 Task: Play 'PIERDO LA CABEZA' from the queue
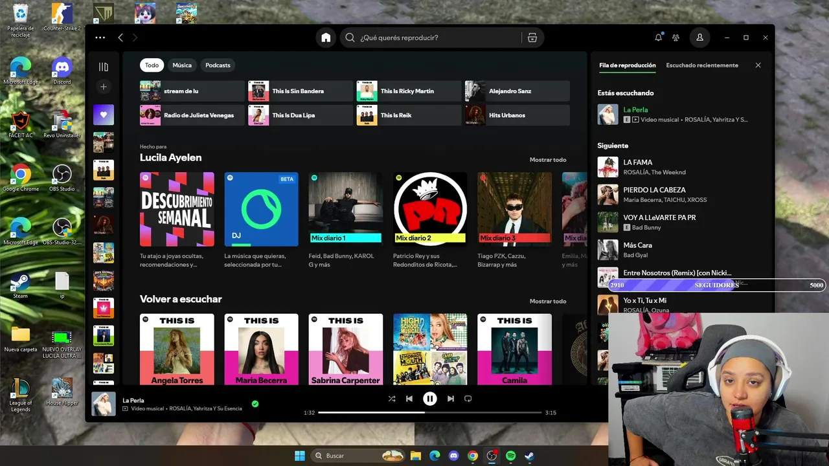click(680, 195)
